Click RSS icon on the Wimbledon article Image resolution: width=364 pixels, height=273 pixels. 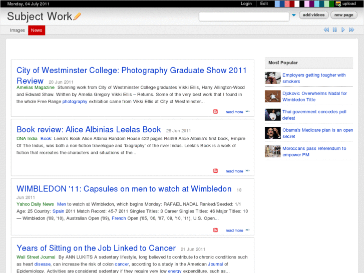tap(216, 230)
